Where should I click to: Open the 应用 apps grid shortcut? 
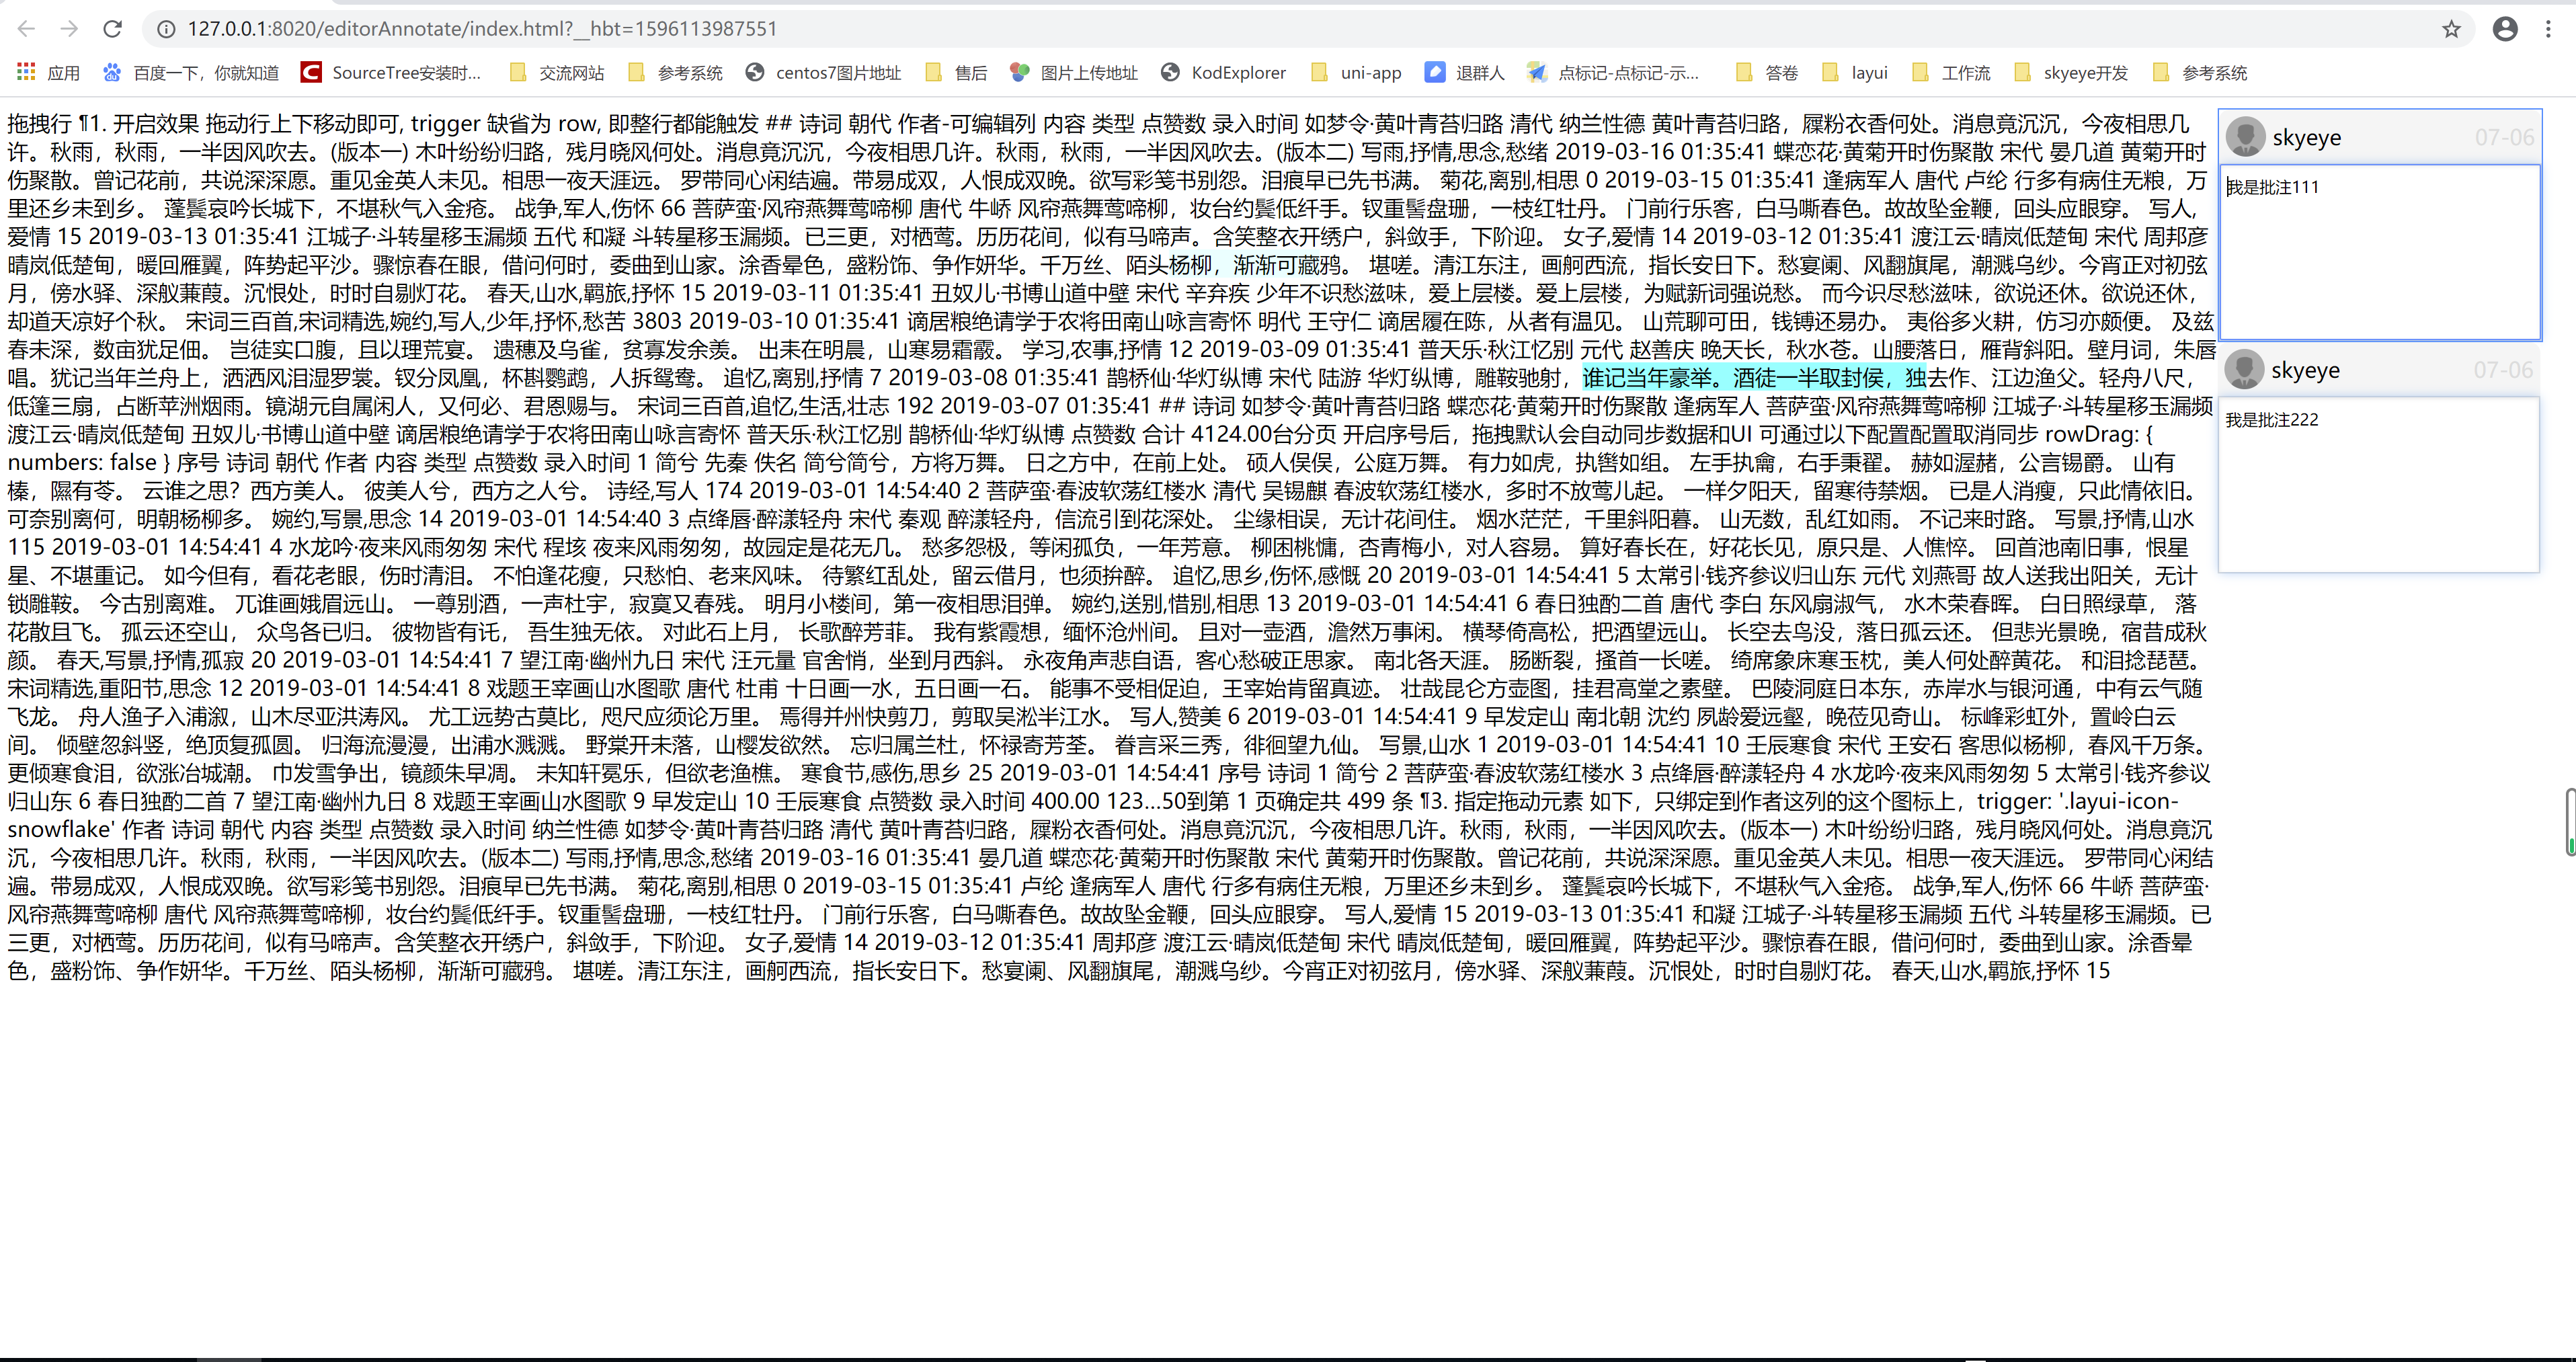tap(48, 73)
